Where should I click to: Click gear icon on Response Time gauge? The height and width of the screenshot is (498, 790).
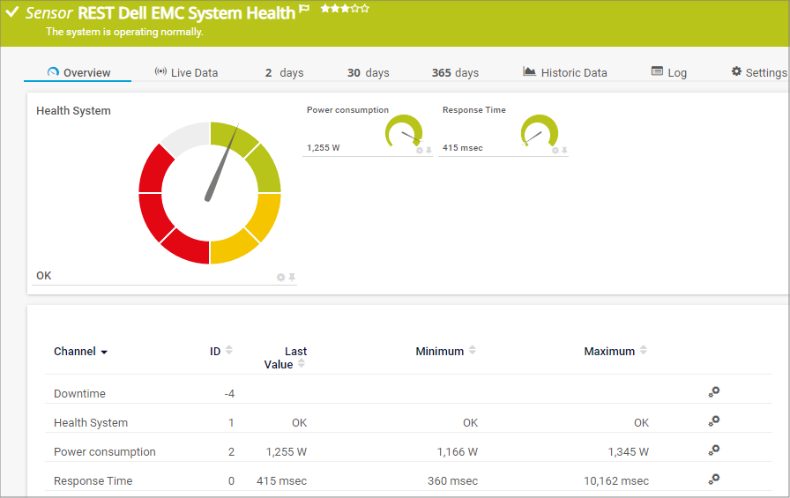555,151
